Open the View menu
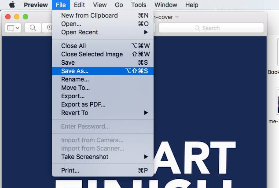This screenshot has height=188, width=279. click(x=100, y=5)
